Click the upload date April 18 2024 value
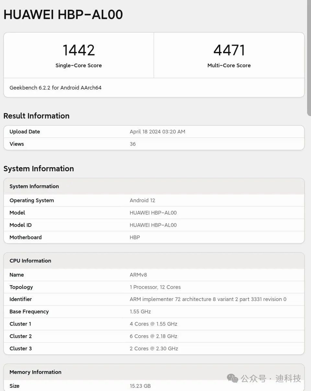The height and width of the screenshot is (391, 311). tap(157, 132)
